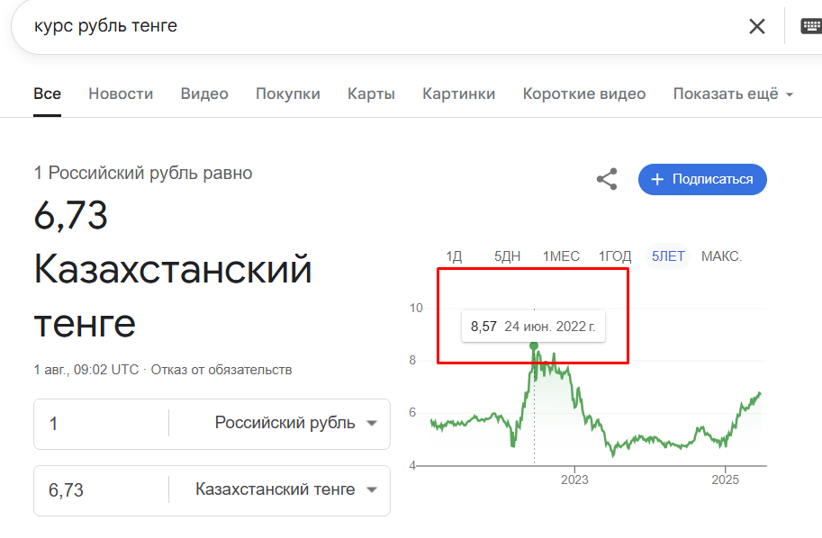Click the ruble amount input field

(x=99, y=424)
